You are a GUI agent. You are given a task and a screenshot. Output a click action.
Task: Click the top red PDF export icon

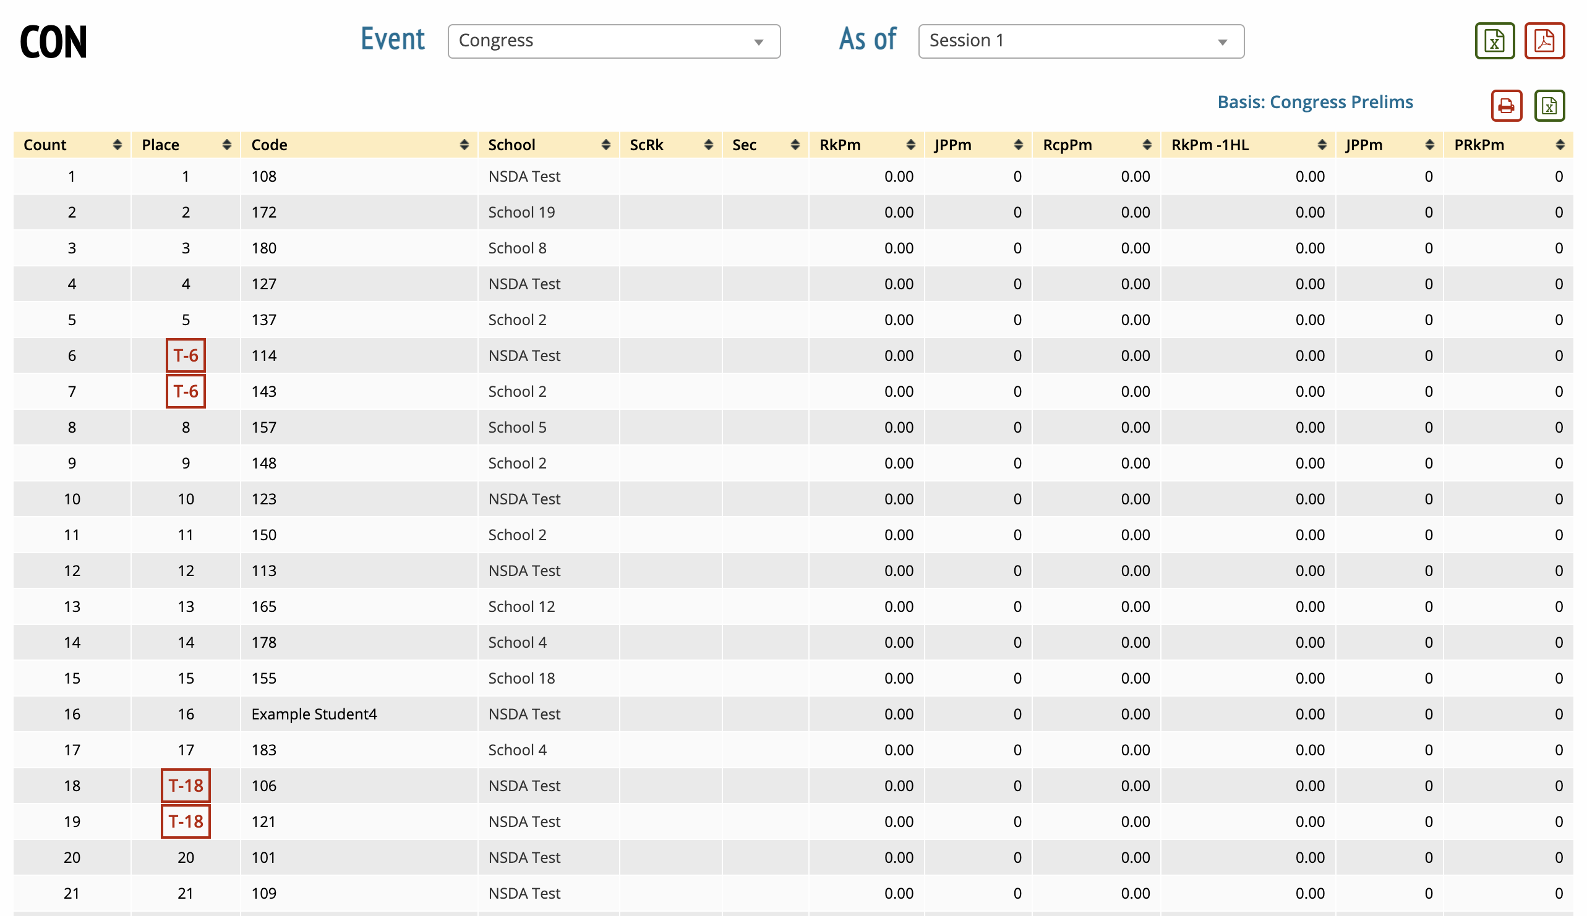click(1544, 41)
